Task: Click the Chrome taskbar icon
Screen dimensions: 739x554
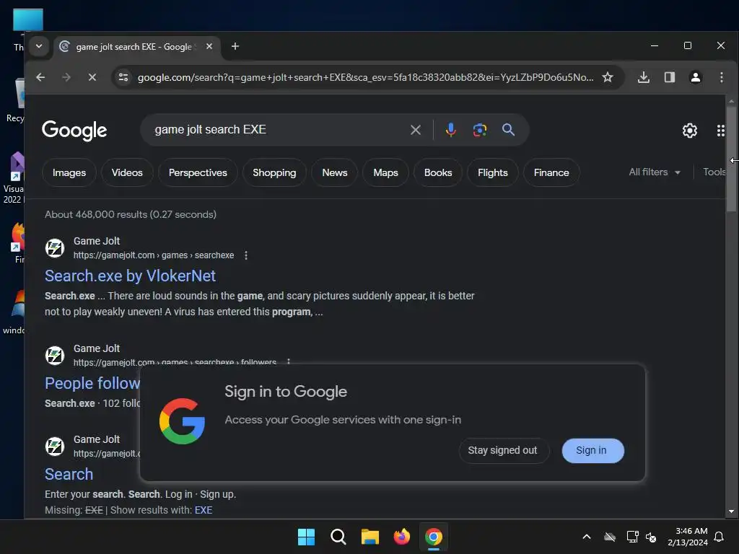Action: click(434, 537)
